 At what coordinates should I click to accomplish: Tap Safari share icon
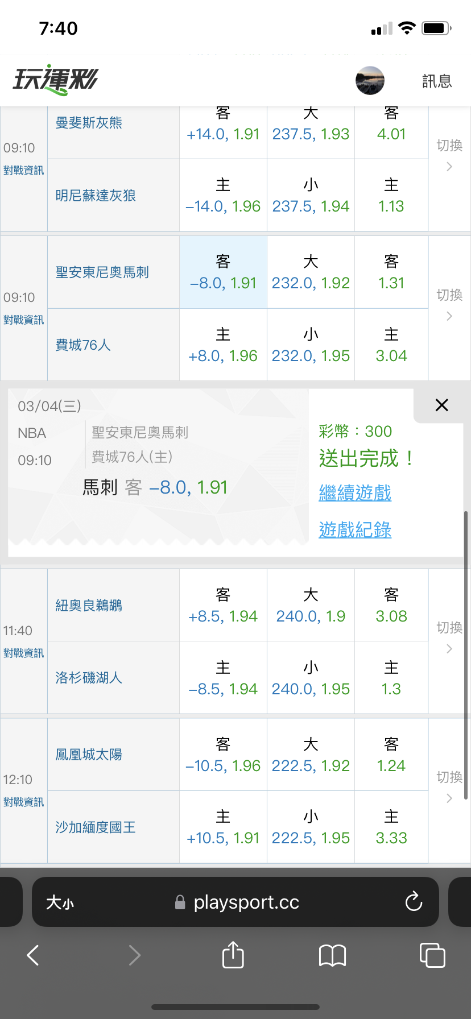tap(233, 955)
